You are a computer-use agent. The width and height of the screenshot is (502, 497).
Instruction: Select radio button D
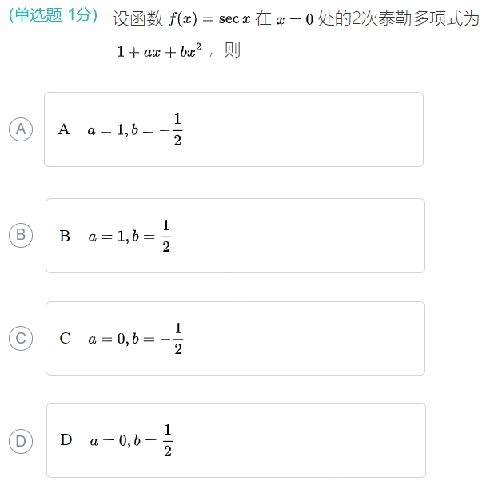[21, 440]
